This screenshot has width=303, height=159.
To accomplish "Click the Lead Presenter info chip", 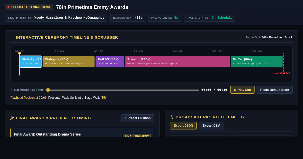I will [x=56, y=18].
